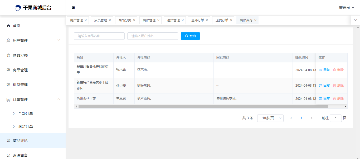360x159 pixels.
Task: Focus the 请输入商品名称 input field
Action: (99, 36)
